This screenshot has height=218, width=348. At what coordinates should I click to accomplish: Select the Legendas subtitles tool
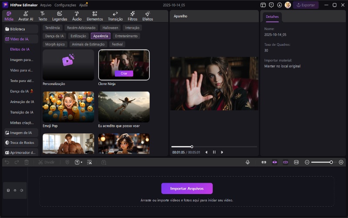point(60,16)
